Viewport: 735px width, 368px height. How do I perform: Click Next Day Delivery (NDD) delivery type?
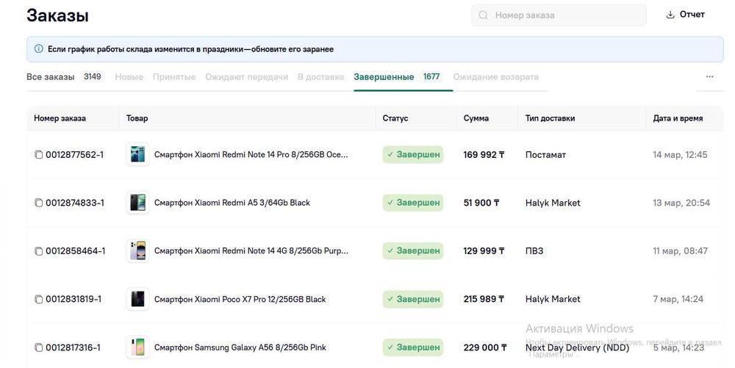point(577,347)
